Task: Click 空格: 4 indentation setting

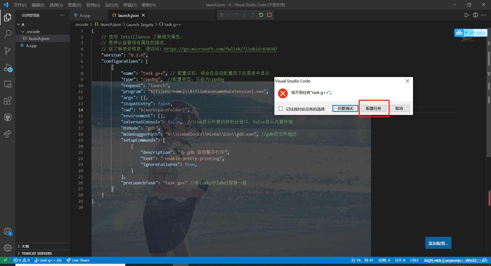Action: pyautogui.click(x=384, y=260)
